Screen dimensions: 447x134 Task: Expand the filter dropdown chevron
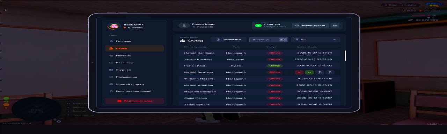tap(335, 40)
